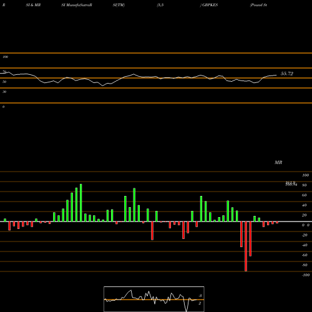
Task: Click the 70 level label on RSI axis
Action: (x=4, y=72)
